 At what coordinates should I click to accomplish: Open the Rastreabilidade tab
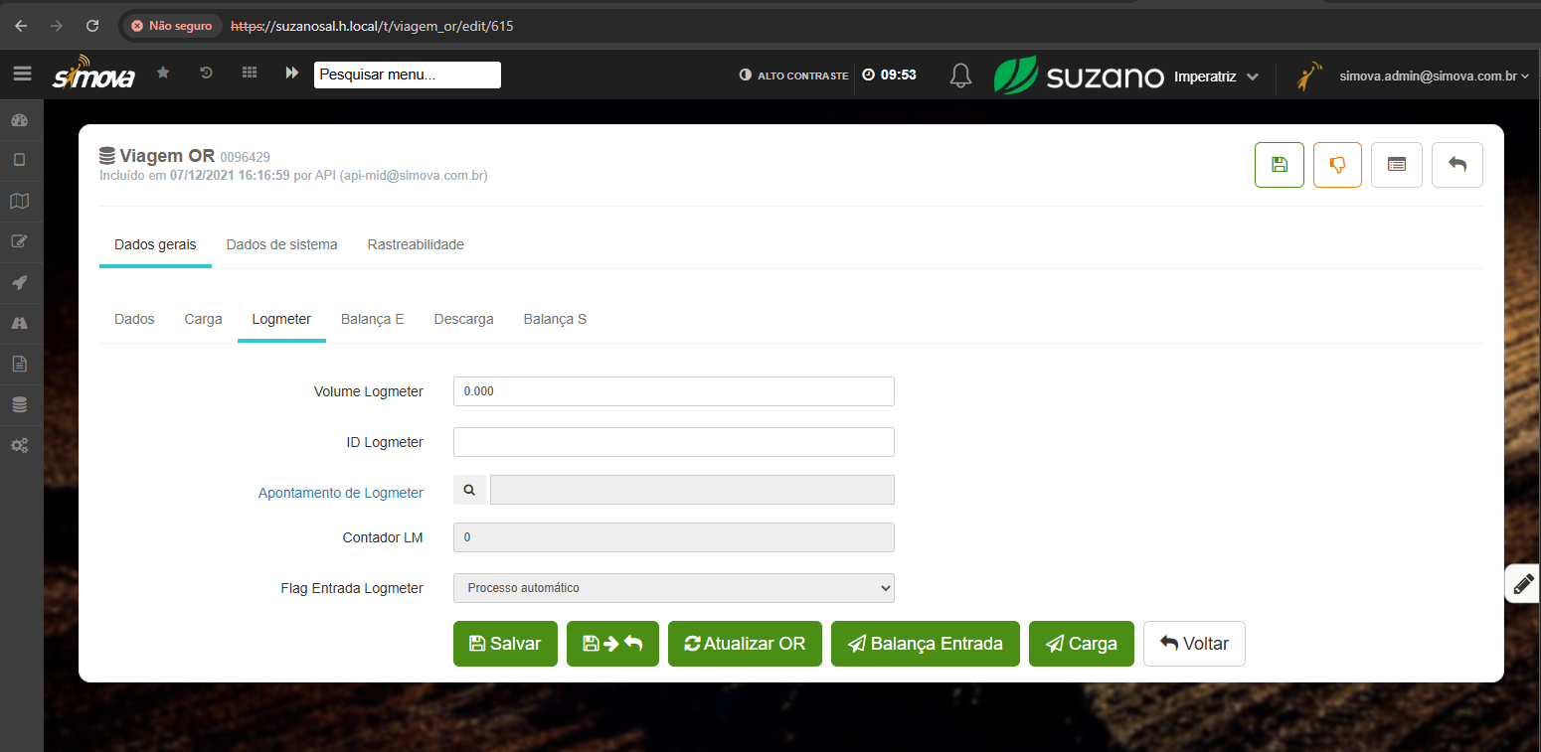(x=416, y=244)
